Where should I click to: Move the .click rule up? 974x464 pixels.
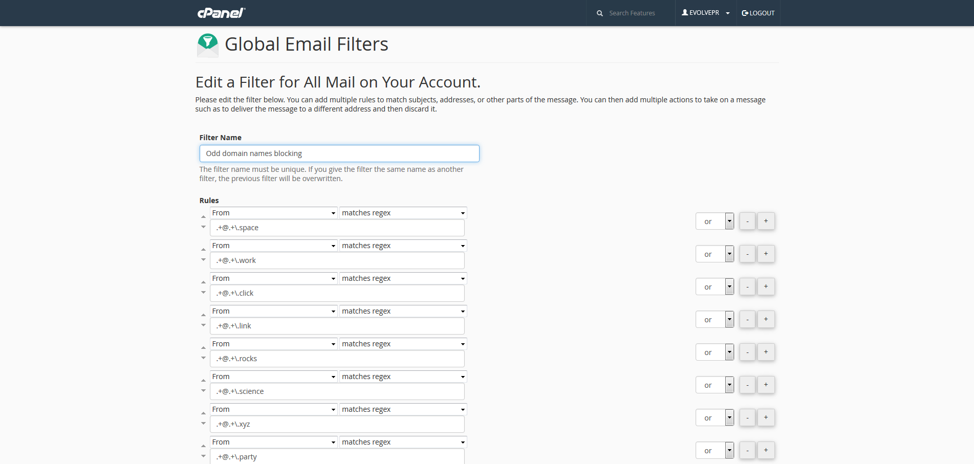pyautogui.click(x=203, y=282)
